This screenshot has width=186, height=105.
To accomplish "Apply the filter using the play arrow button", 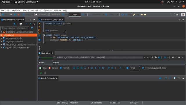I will click(144, 57).
